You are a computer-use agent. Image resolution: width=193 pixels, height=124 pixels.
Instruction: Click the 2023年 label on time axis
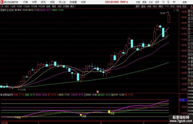coord(4,123)
